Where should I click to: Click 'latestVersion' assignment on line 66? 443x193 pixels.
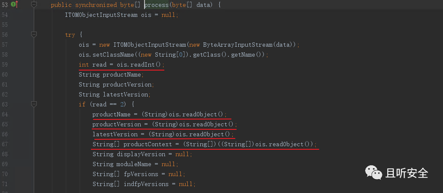coord(115,134)
